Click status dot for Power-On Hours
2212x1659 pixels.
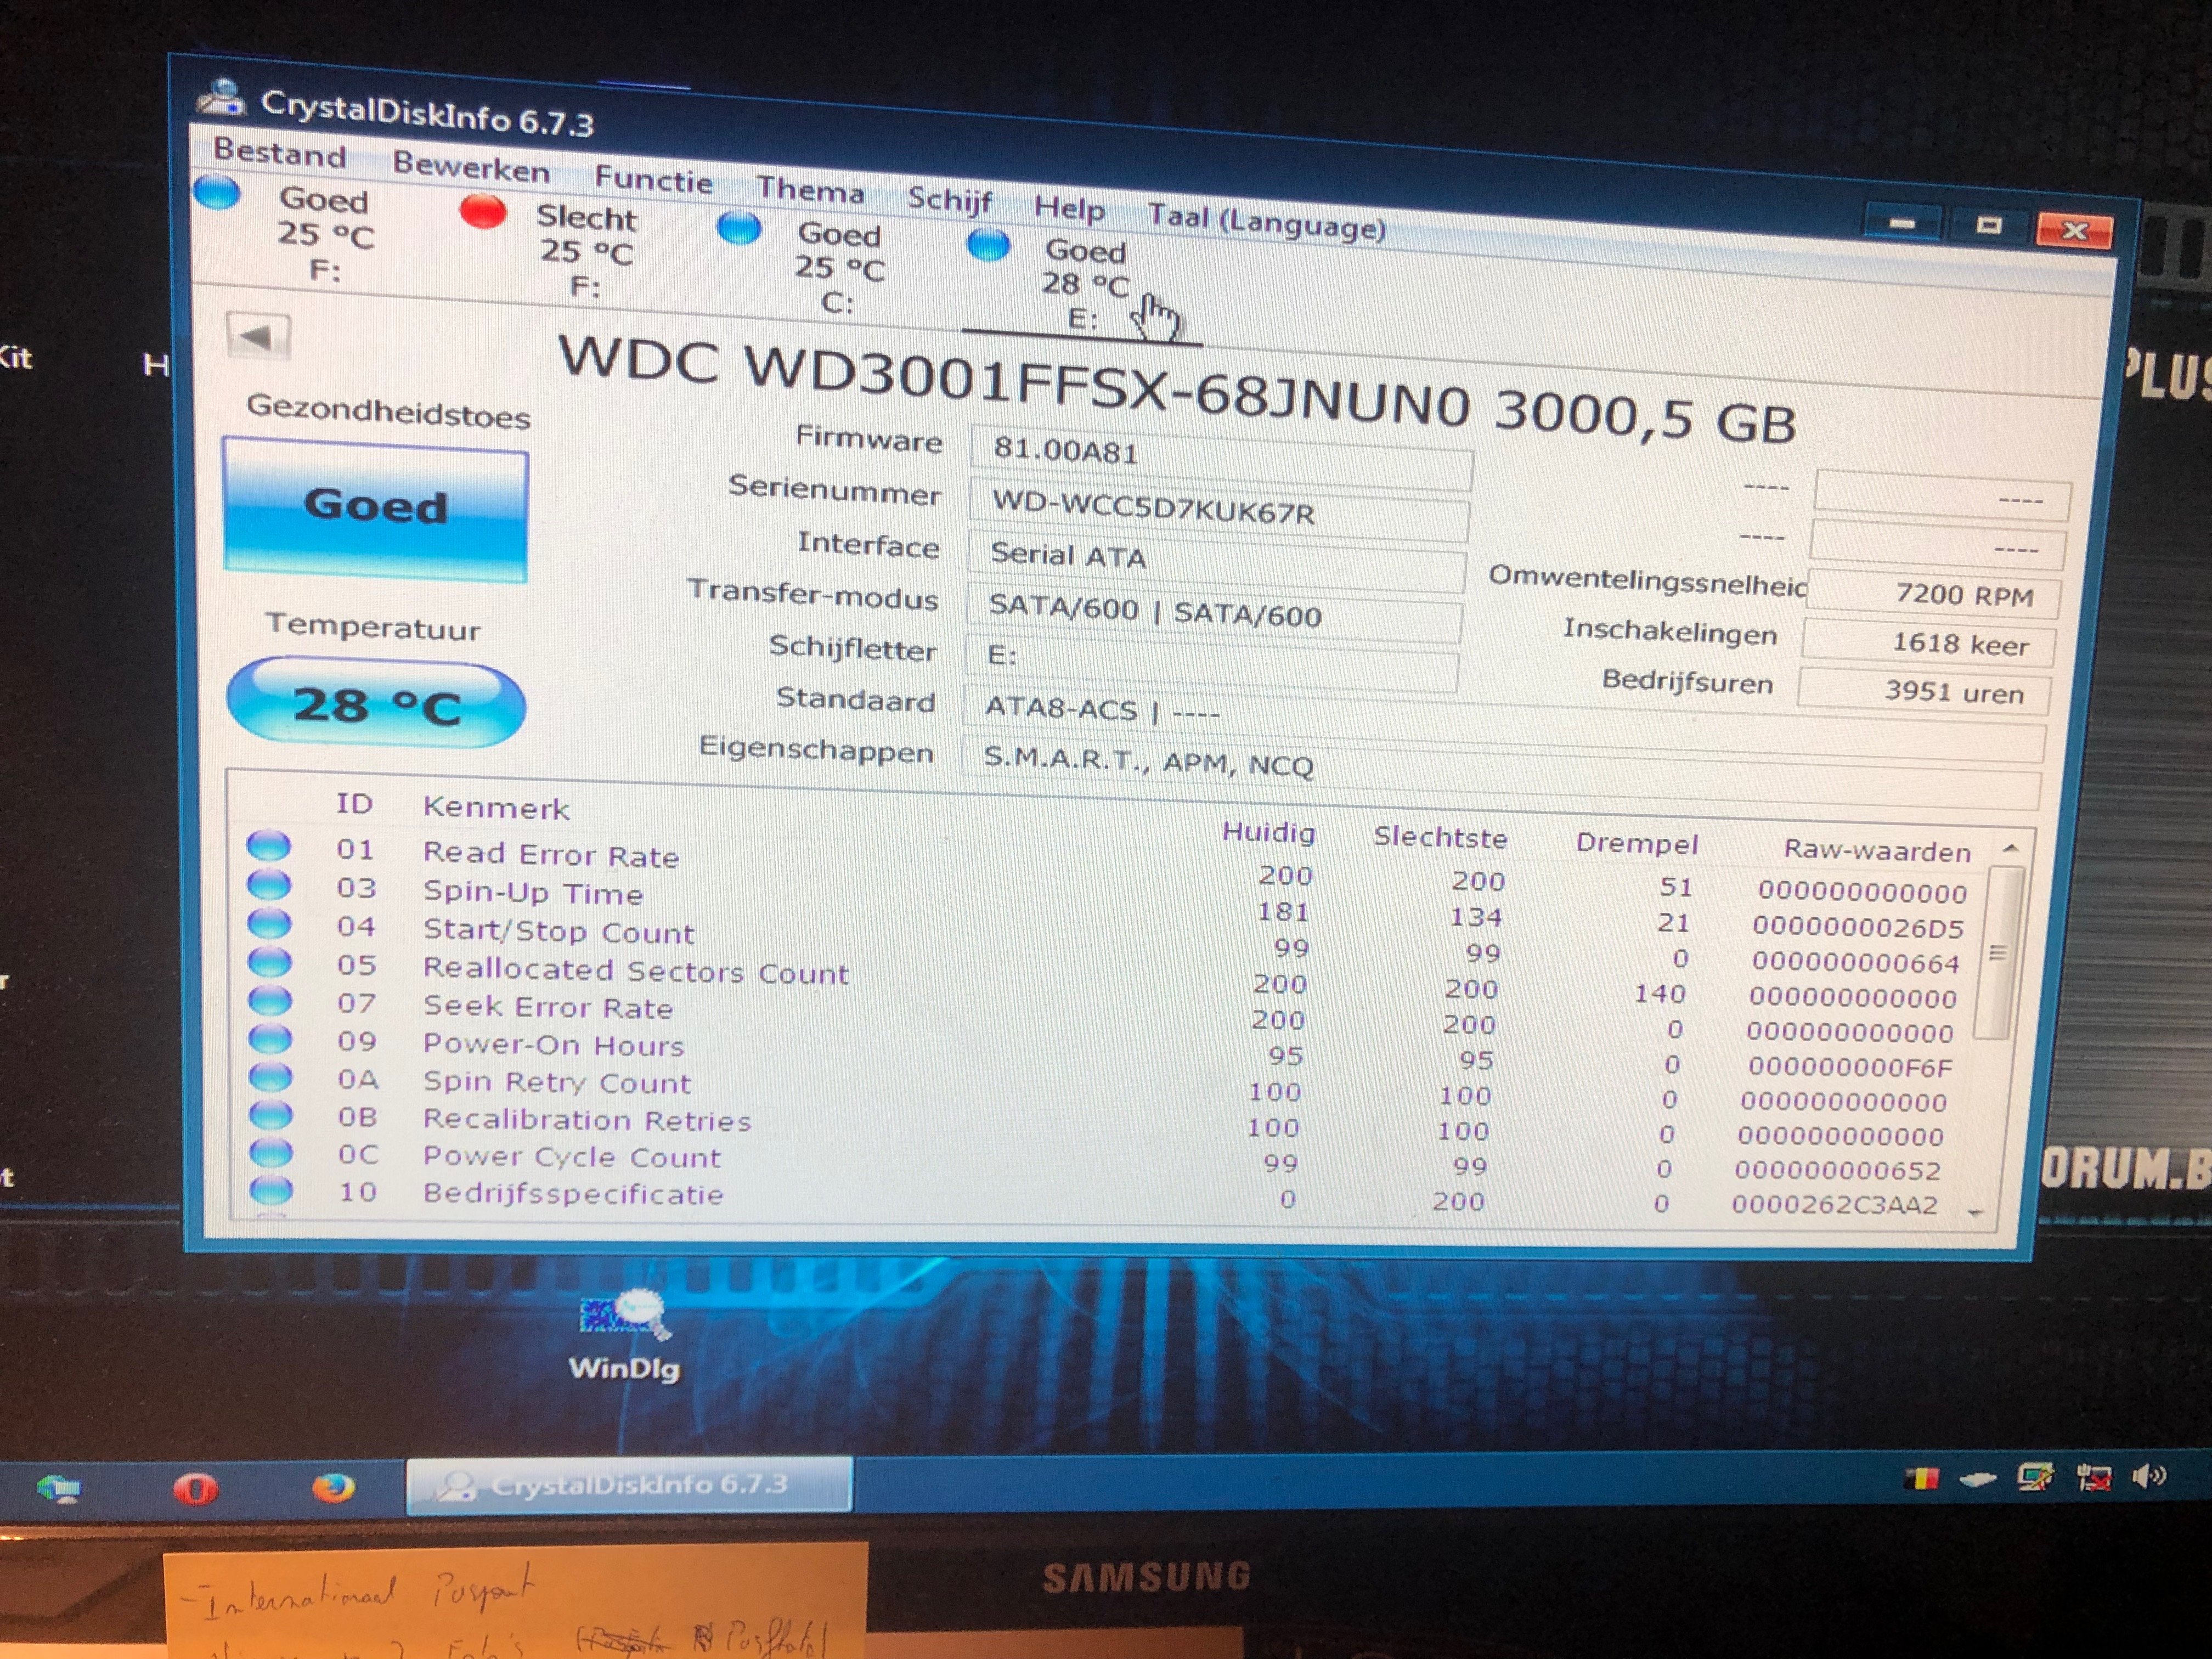(x=270, y=1039)
